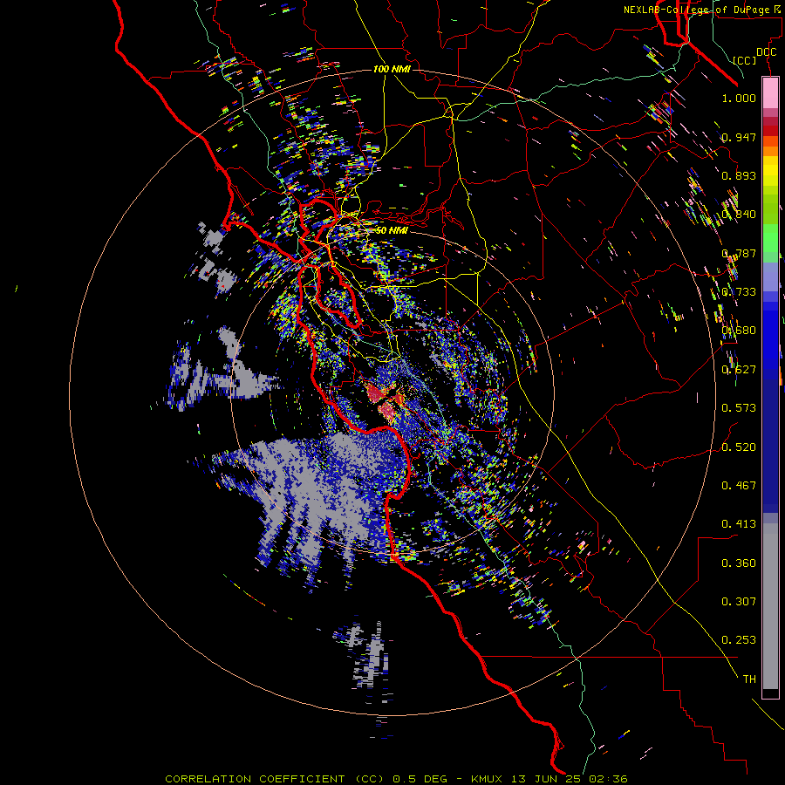Click the 0.467 scale value

[x=739, y=485]
